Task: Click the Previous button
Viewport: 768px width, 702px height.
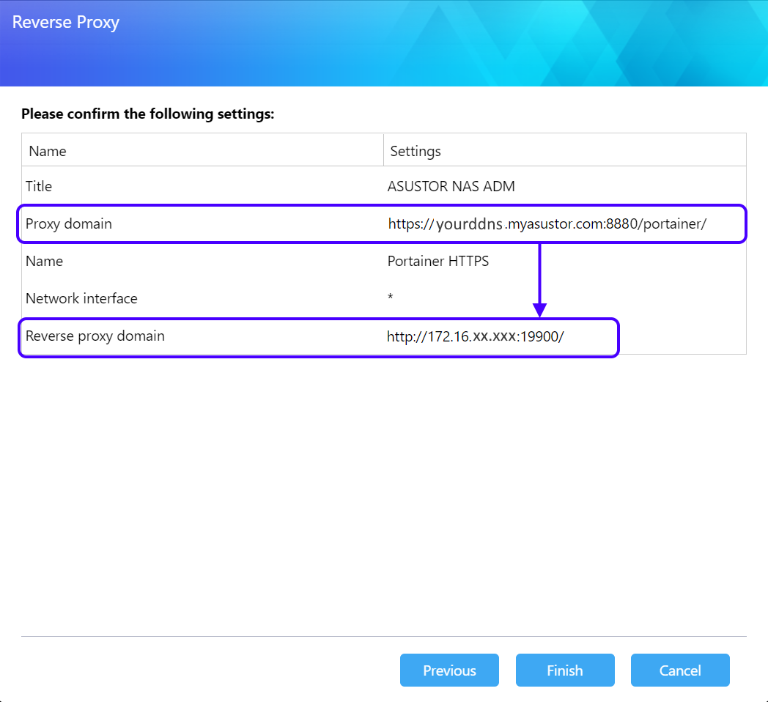Action: point(449,670)
